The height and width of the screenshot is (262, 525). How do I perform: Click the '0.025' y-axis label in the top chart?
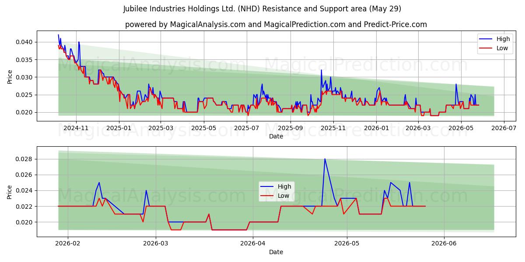[x=24, y=95]
